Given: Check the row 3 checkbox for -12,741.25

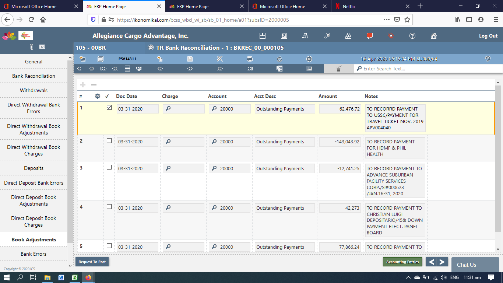Looking at the screenshot, I should [x=109, y=167].
